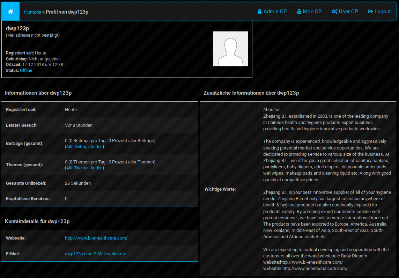Image resolution: width=399 pixels, height=278 pixels.
Task: Select the Logout text link
Action: coord(383,12)
